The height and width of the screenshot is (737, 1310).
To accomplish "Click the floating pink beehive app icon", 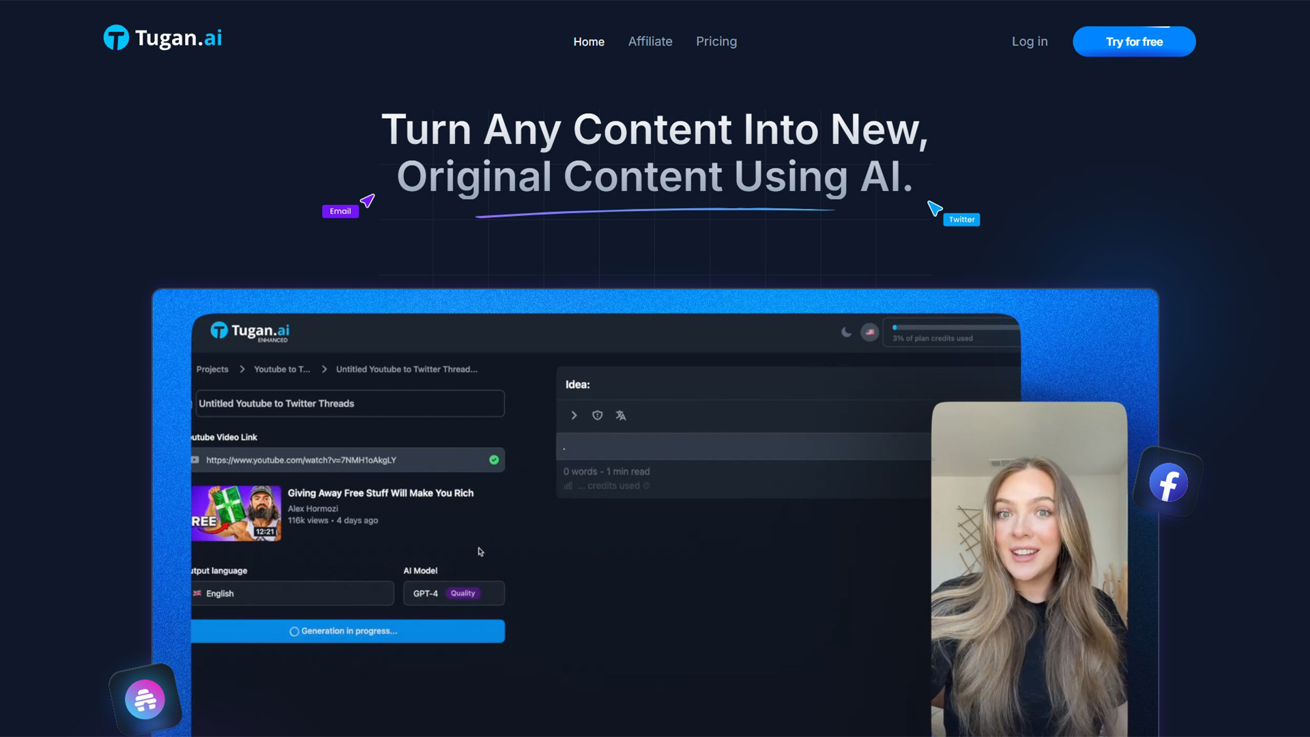I will click(145, 699).
